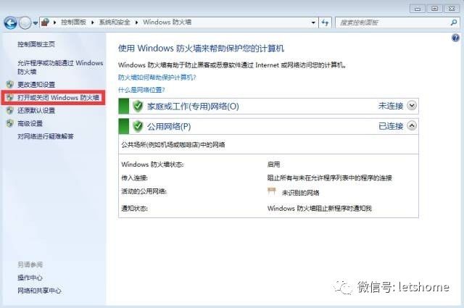Click the 公用网络(P) heading
464x308 pixels.
pos(169,127)
